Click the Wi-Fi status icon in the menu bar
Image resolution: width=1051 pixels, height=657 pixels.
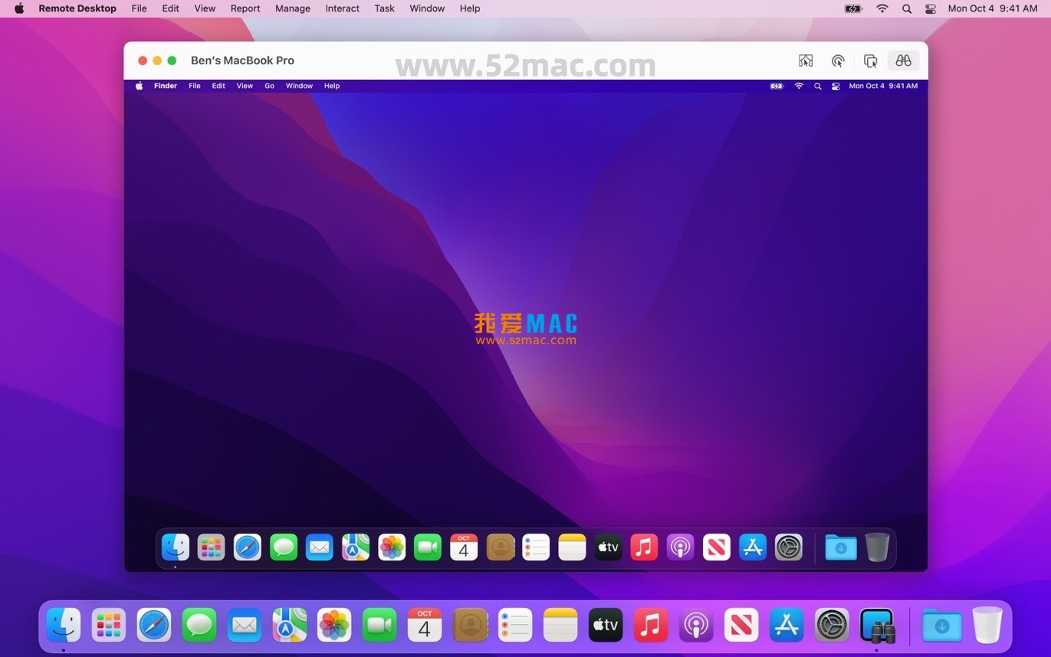(x=882, y=8)
